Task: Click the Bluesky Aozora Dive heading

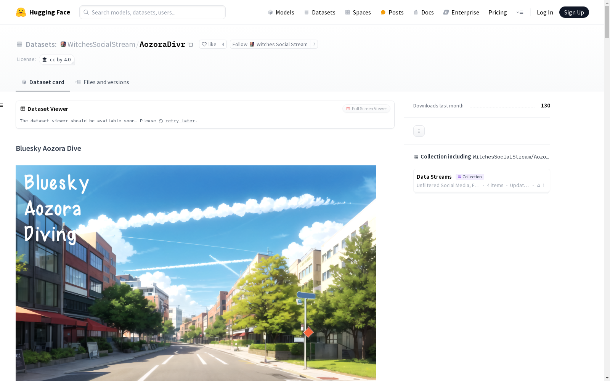Action: pos(48,148)
